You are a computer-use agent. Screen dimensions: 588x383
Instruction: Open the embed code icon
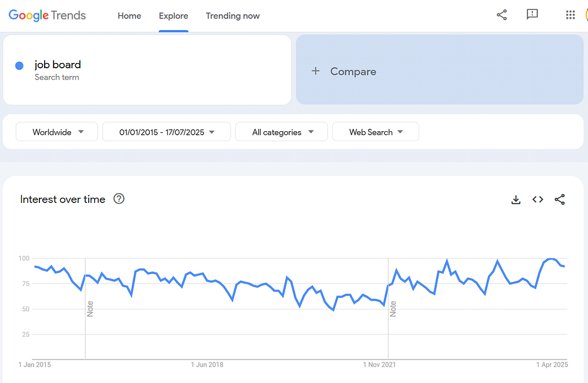point(537,199)
